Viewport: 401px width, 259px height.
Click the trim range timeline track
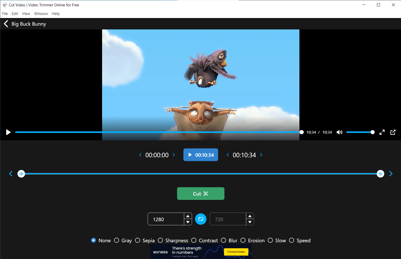pos(201,174)
